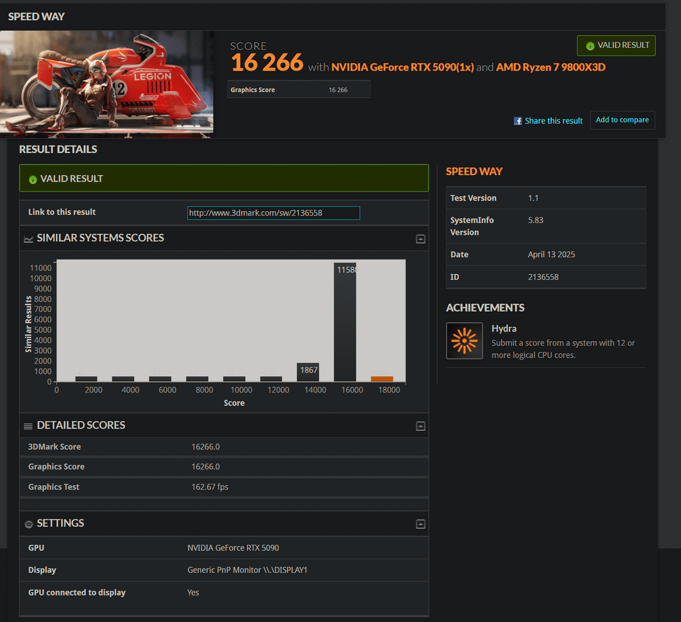Click the Facebook icon beside Share this result
Screen dimensions: 681x622
[517, 121]
